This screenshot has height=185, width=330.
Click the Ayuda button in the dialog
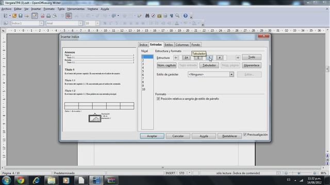tap(204, 136)
